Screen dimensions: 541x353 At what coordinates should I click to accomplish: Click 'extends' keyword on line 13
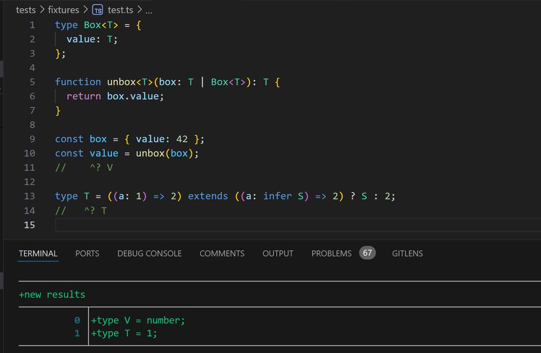coord(208,196)
